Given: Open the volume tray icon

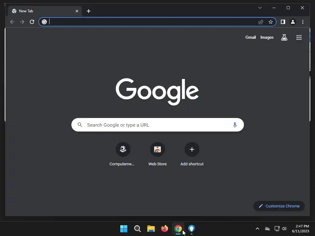Looking at the screenshot, I should [284, 229].
